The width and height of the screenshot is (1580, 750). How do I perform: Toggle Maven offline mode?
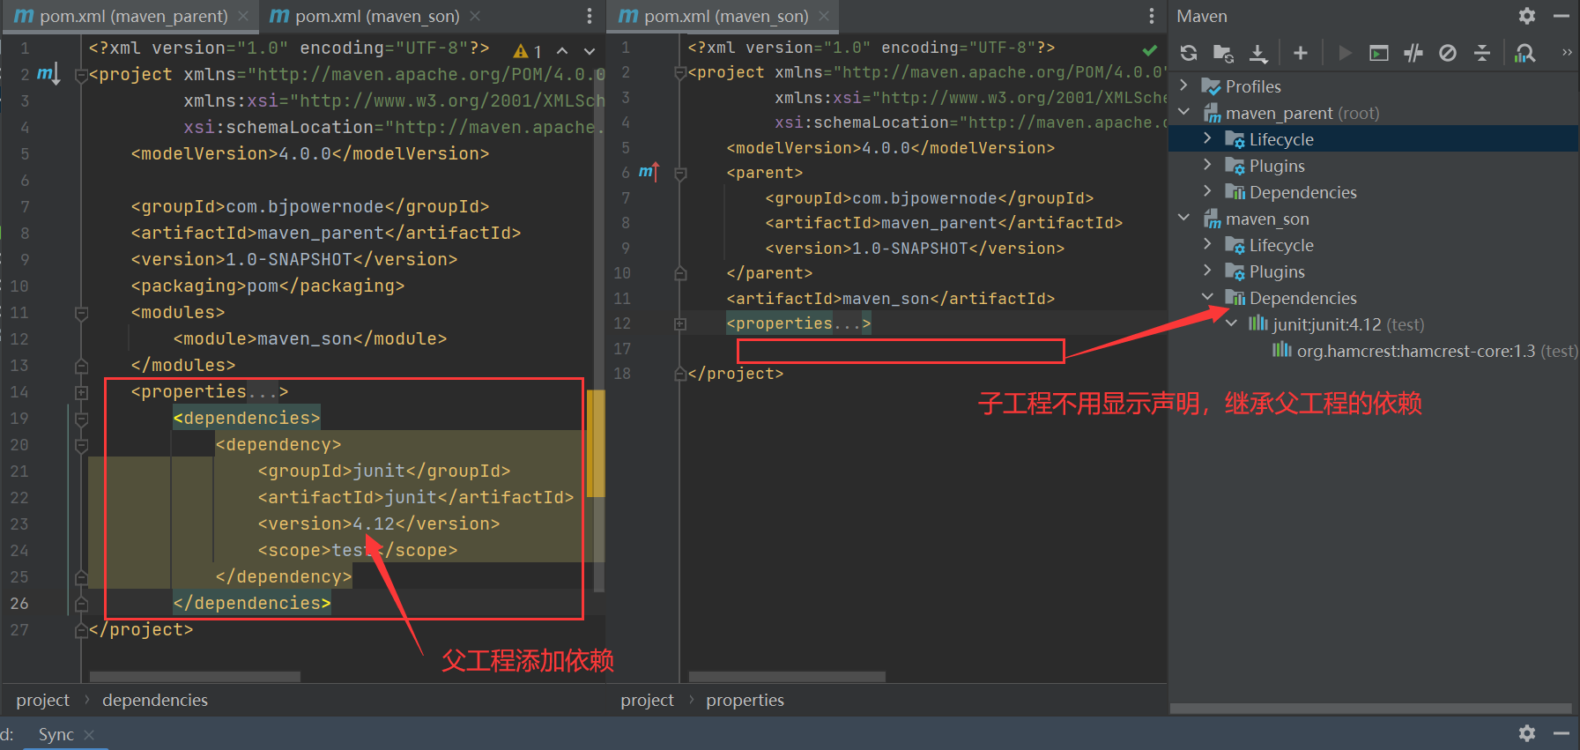click(1413, 53)
